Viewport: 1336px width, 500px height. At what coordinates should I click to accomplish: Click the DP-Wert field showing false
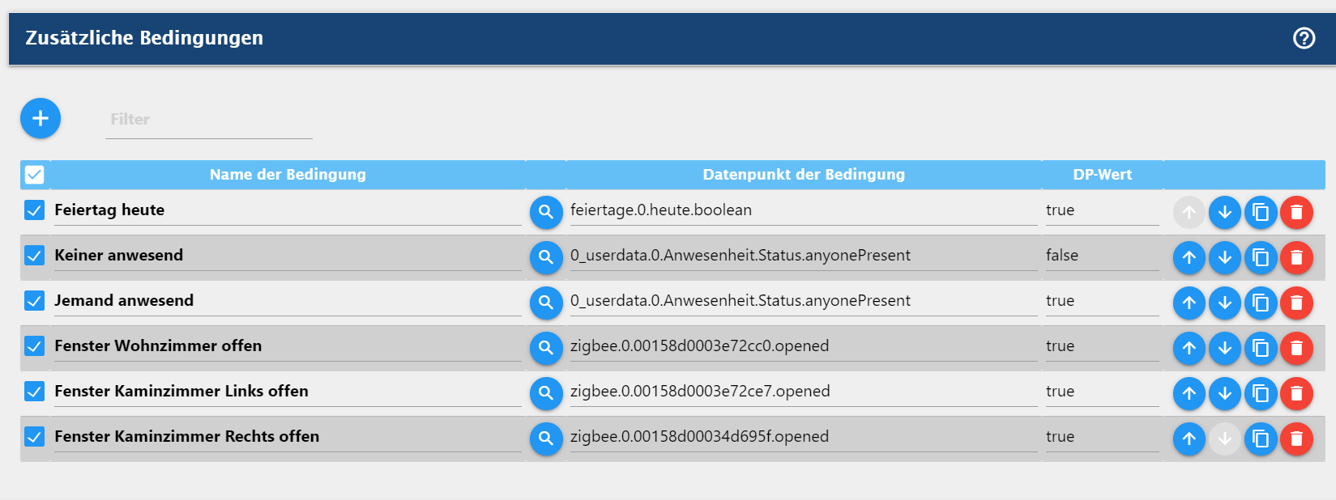tap(1101, 256)
